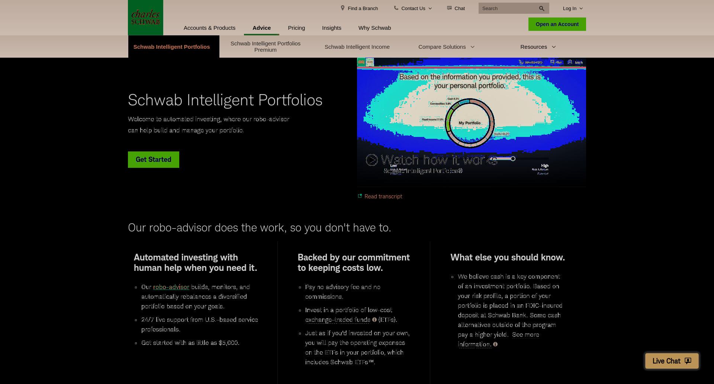Image resolution: width=714 pixels, height=384 pixels.
Task: Open the Why Schwab menu
Action: tap(374, 28)
